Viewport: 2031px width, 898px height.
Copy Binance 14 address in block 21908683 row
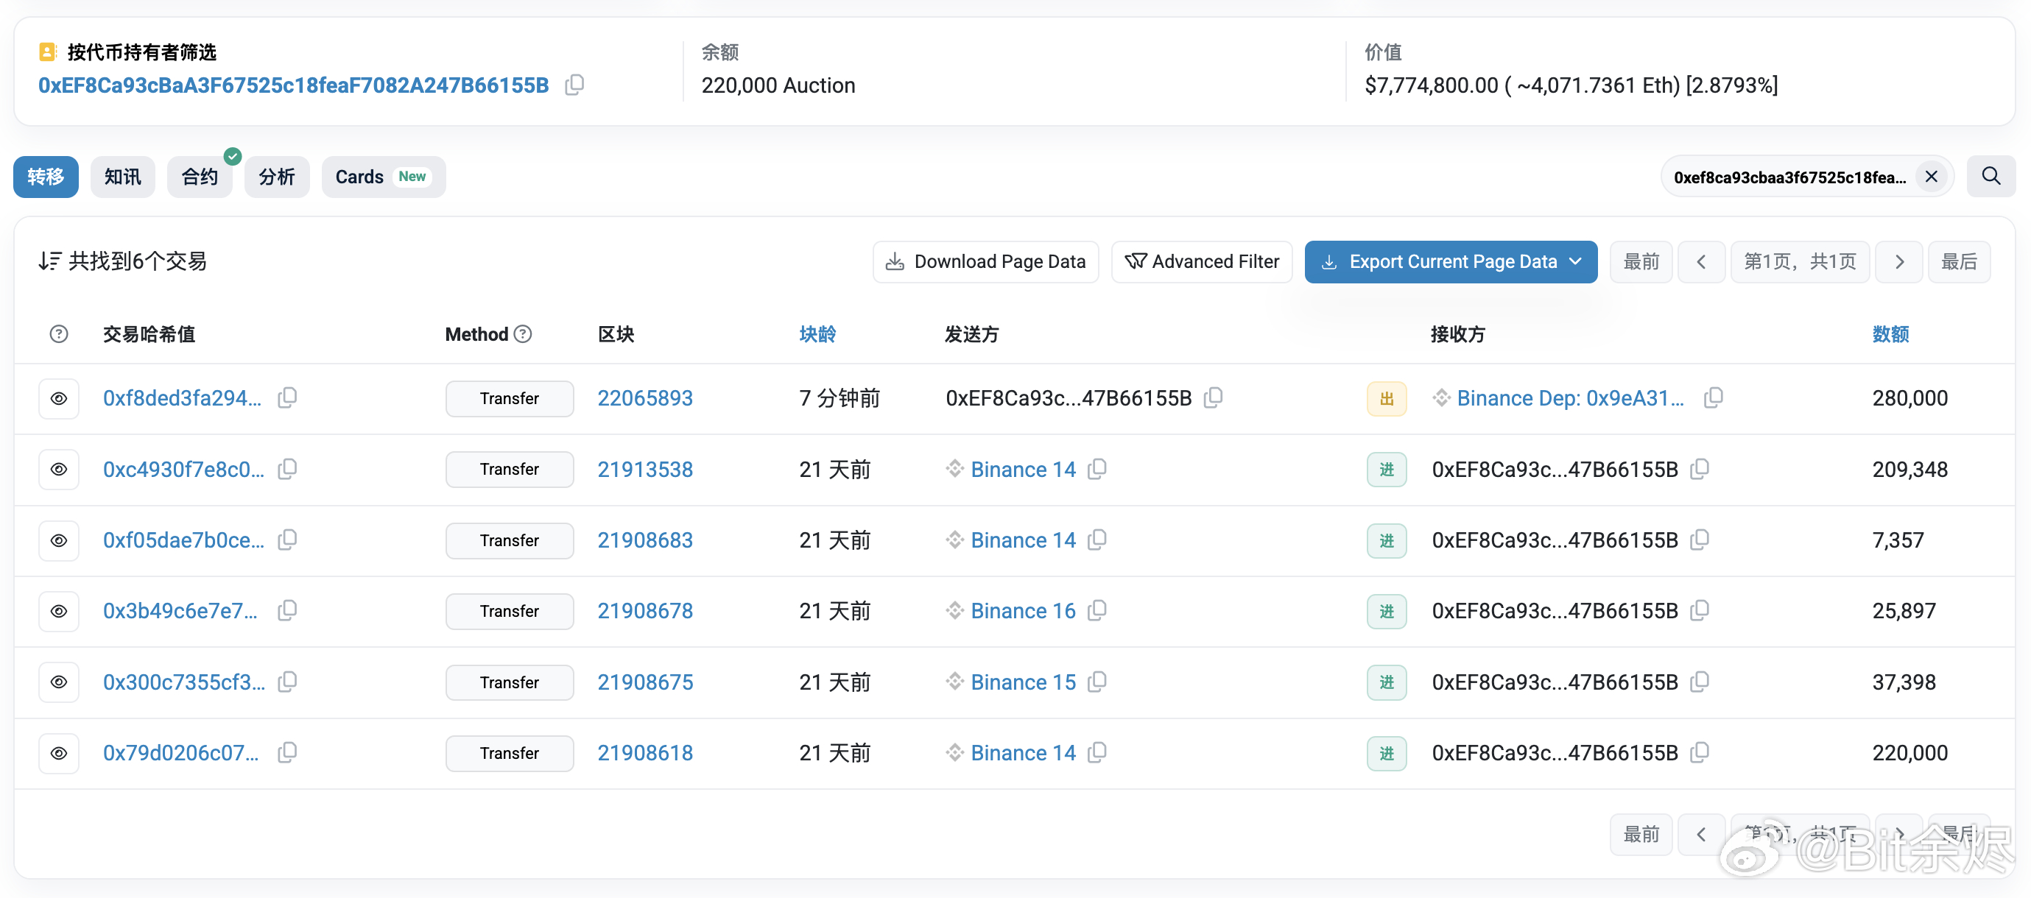(1097, 540)
